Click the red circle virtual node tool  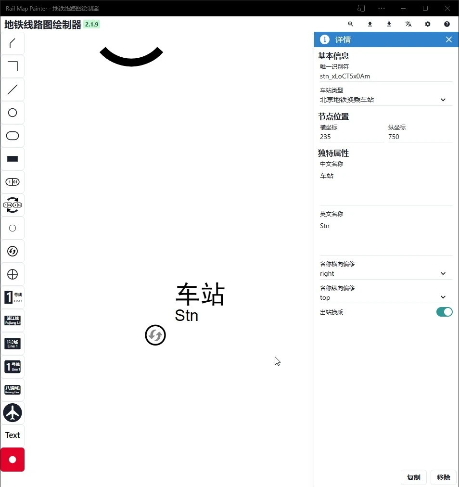(x=13, y=460)
